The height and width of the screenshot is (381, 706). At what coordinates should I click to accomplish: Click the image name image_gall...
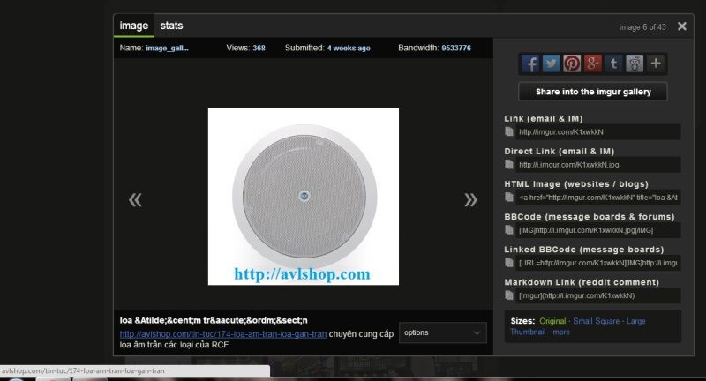(167, 49)
